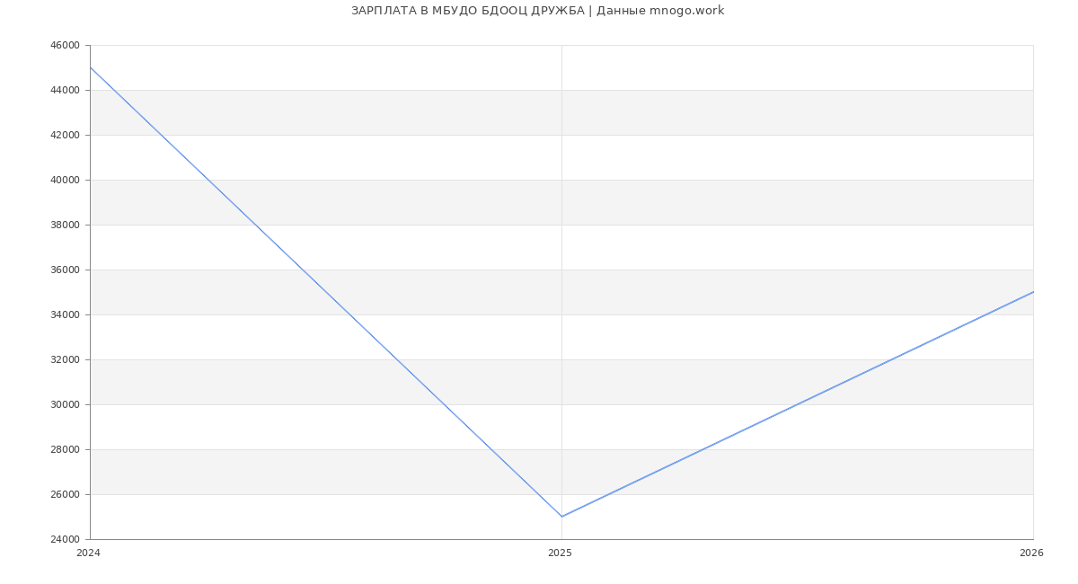Click the blue line where it crosses 30000 after 2025
The image size is (1078, 584).
[x=797, y=404]
